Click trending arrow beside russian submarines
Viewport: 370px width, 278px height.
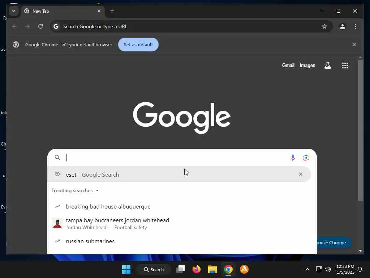click(x=57, y=241)
